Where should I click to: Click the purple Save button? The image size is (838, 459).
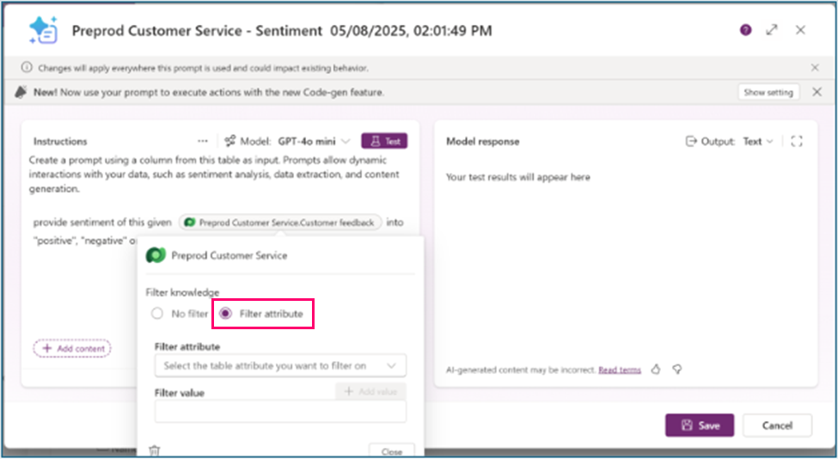point(700,425)
